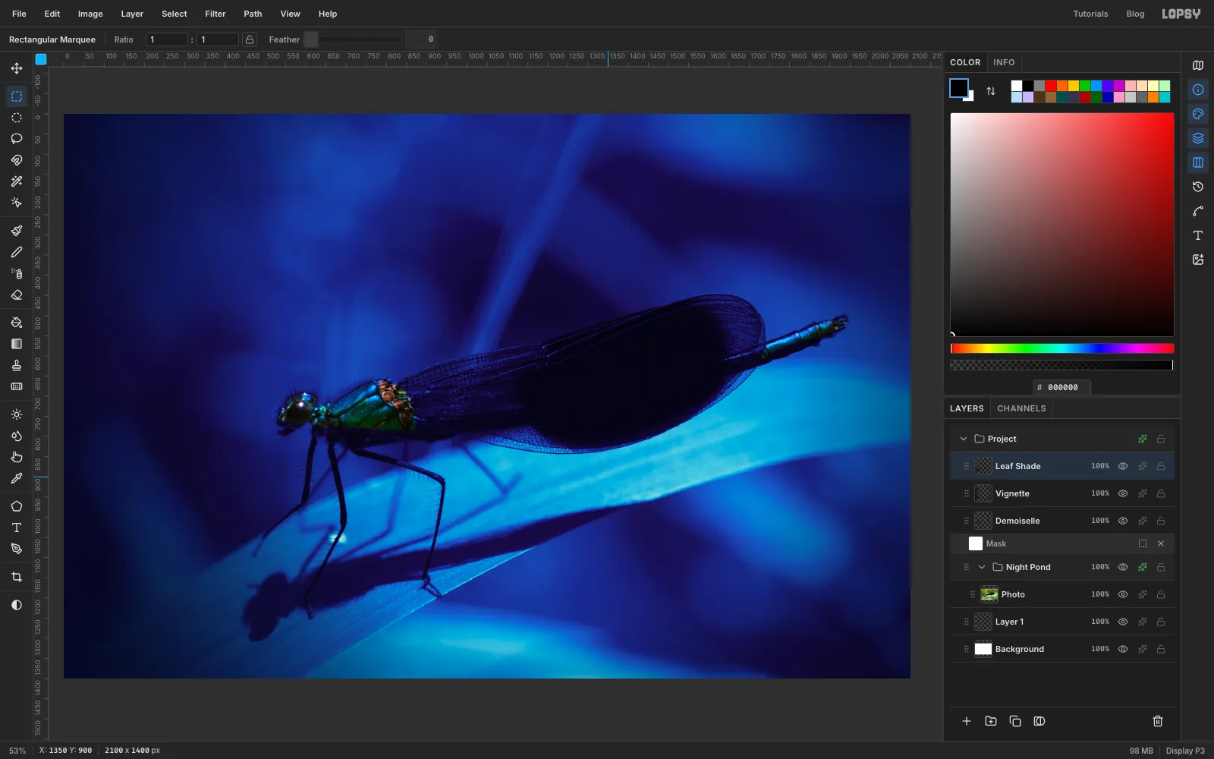This screenshot has width=1214, height=759.
Task: Collapse the Project group
Action: click(964, 439)
